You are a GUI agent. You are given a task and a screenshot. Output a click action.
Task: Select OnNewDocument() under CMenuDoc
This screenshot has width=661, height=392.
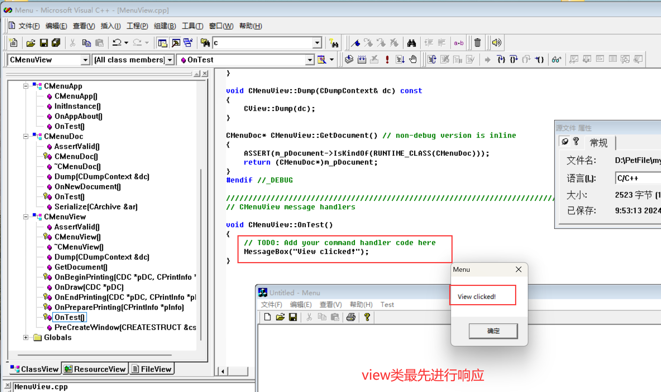87,187
